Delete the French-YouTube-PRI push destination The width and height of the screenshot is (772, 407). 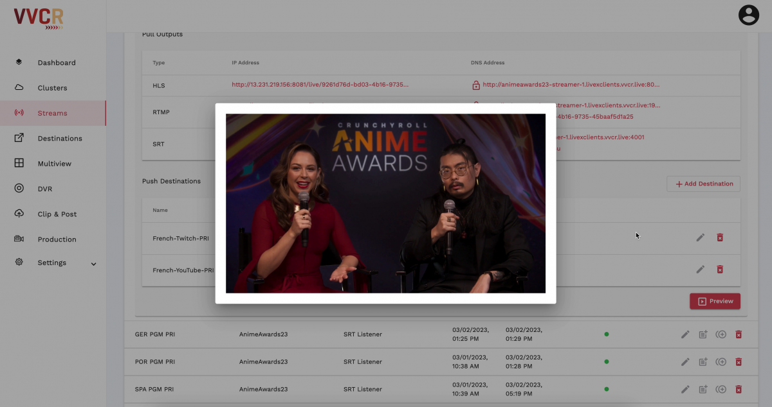[720, 269]
